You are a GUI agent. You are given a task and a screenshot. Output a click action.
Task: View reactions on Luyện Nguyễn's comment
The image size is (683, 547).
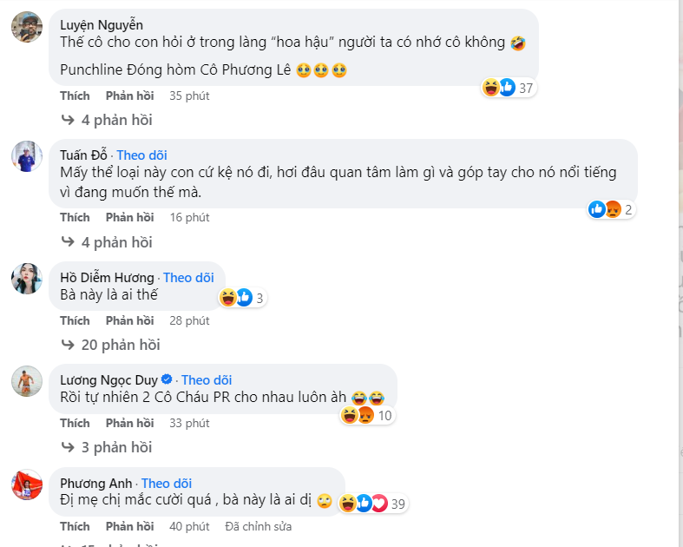(x=510, y=87)
